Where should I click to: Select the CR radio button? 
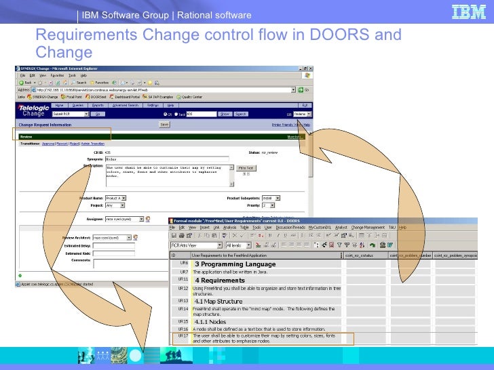(165, 115)
